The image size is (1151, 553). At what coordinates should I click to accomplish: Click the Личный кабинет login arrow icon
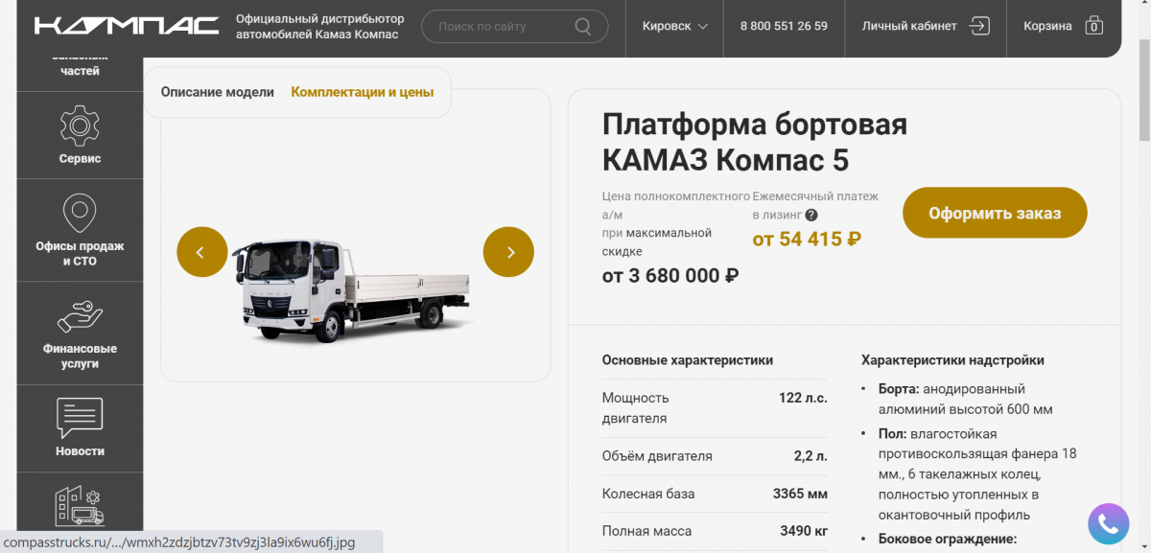(x=979, y=26)
